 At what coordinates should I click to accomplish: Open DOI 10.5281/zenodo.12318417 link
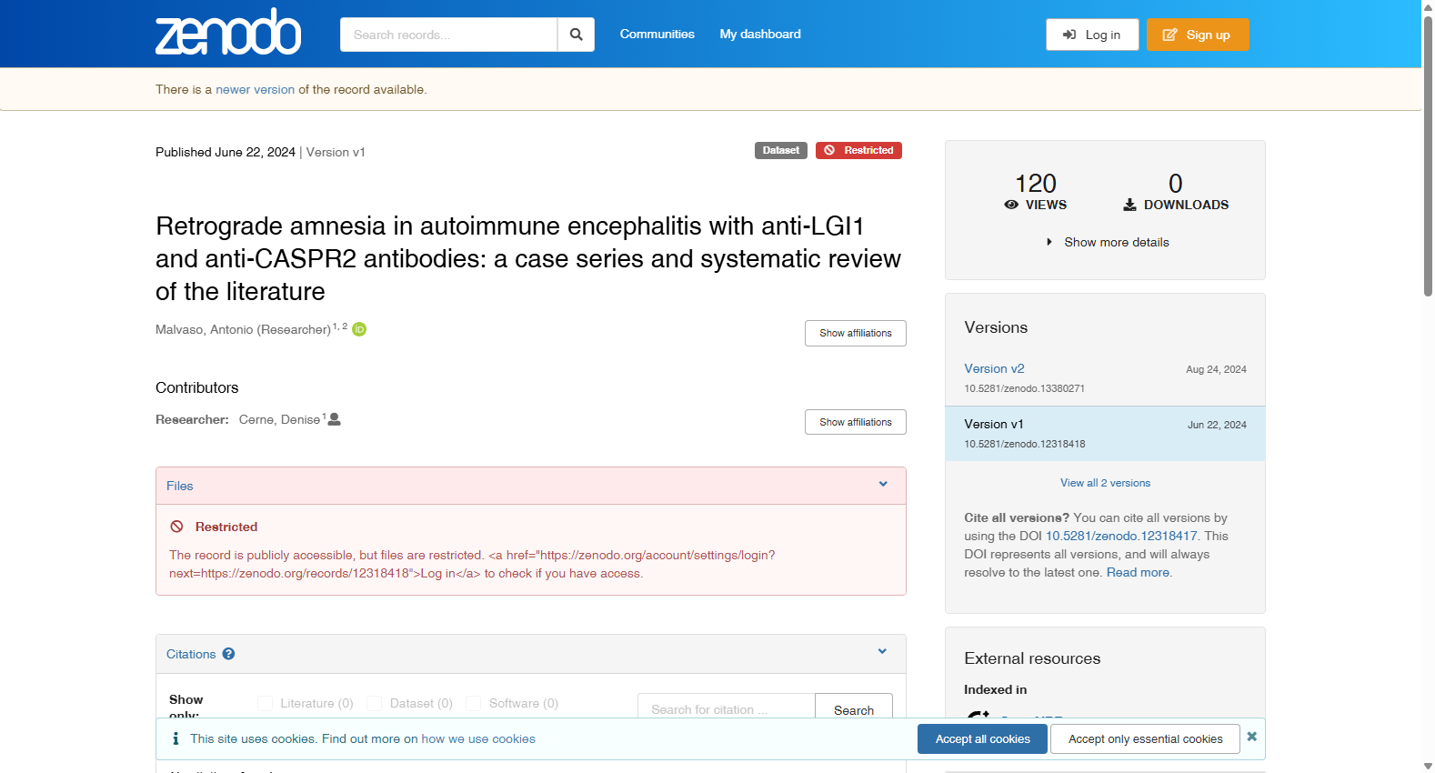pos(1121,536)
